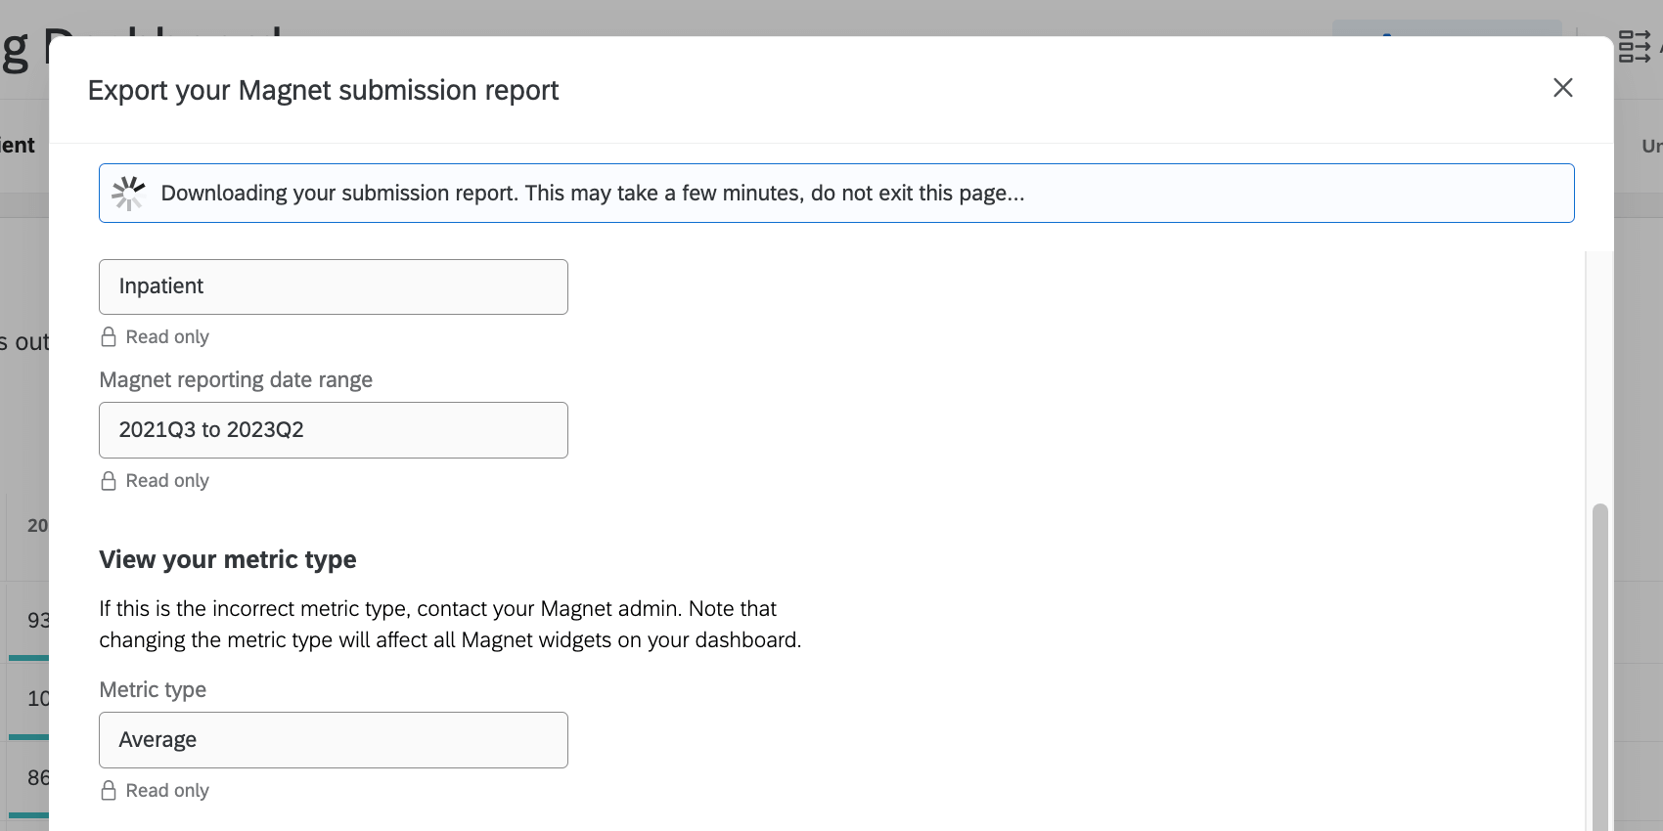Click 'Read only' text under Inpatient
This screenshot has height=831, width=1663.
[167, 337]
